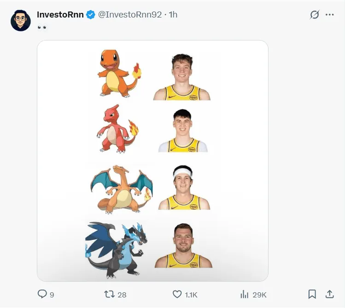Screen dimensions: 345x308
Task: Click the eyes emoji post text
Action: pyautogui.click(x=42, y=27)
